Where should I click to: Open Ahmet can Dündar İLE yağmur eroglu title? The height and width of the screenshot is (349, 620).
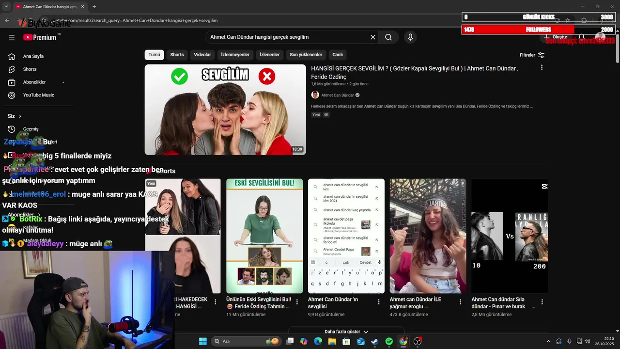[416, 303]
